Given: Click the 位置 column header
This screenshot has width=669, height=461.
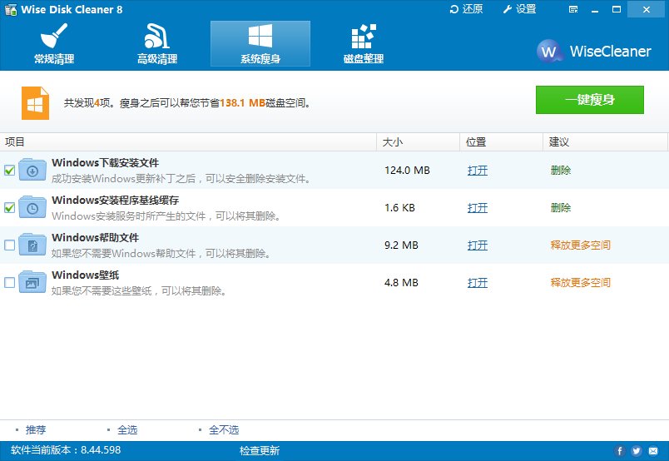Looking at the screenshot, I should [x=501, y=141].
